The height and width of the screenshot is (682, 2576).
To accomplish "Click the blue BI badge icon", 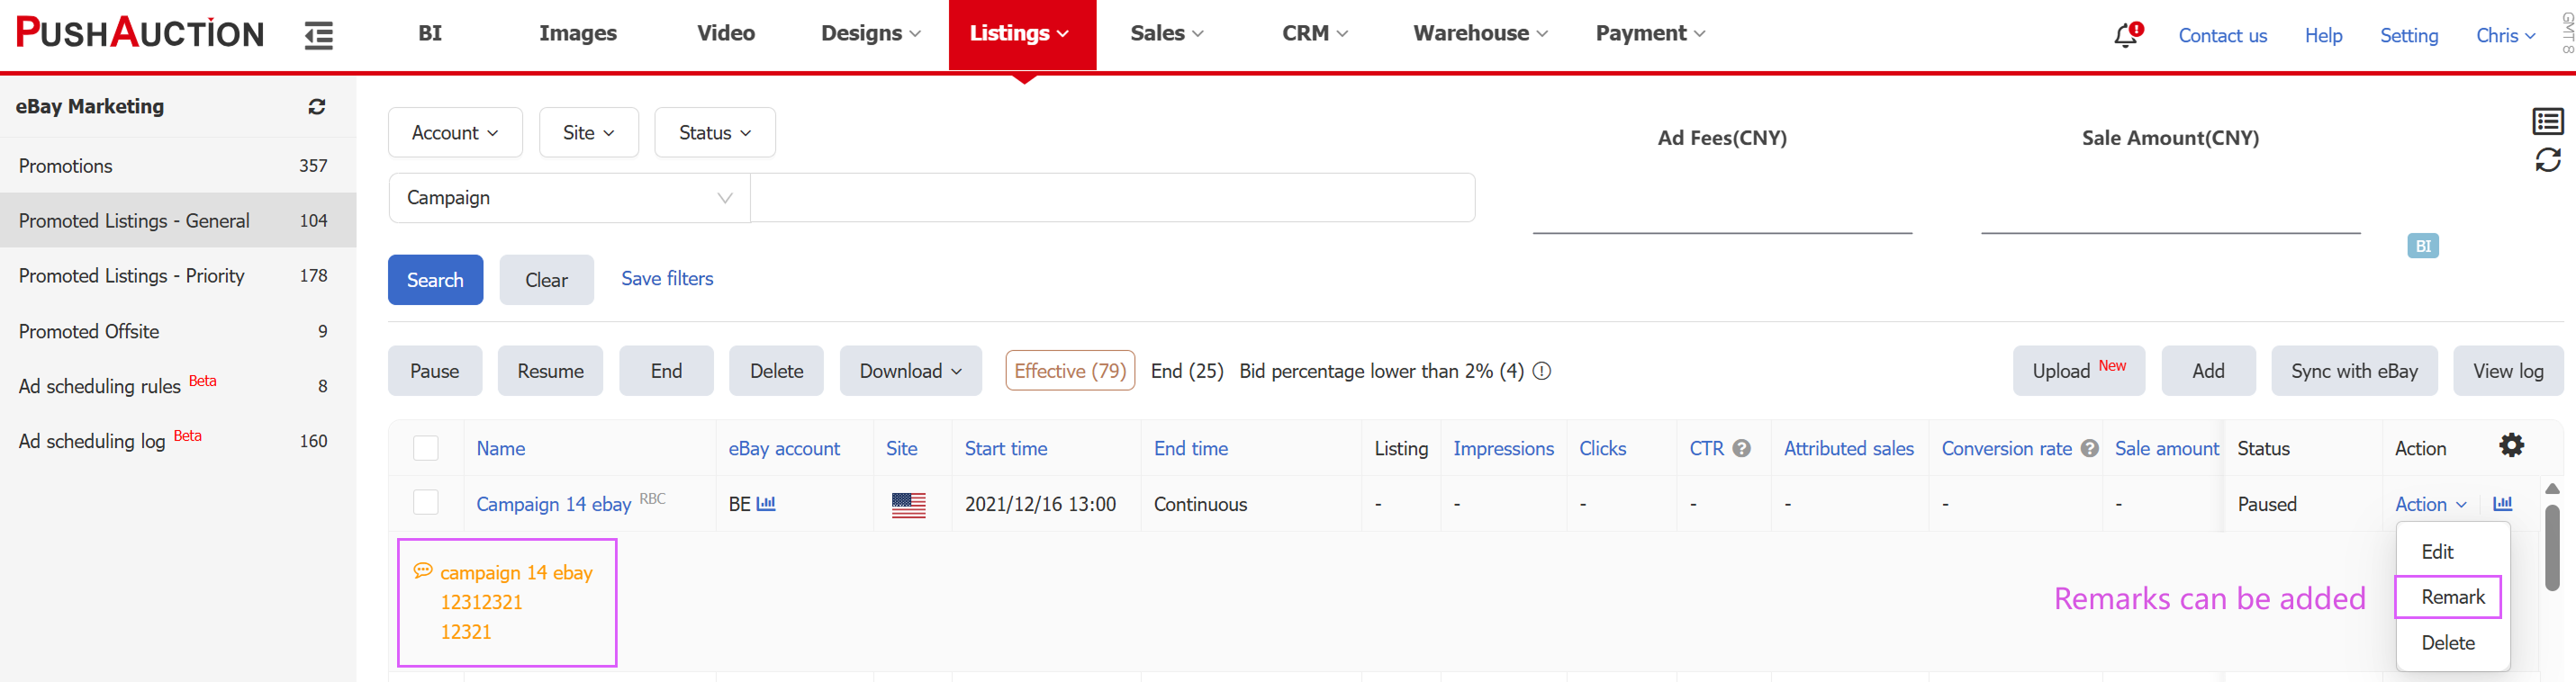I will coord(2422,246).
